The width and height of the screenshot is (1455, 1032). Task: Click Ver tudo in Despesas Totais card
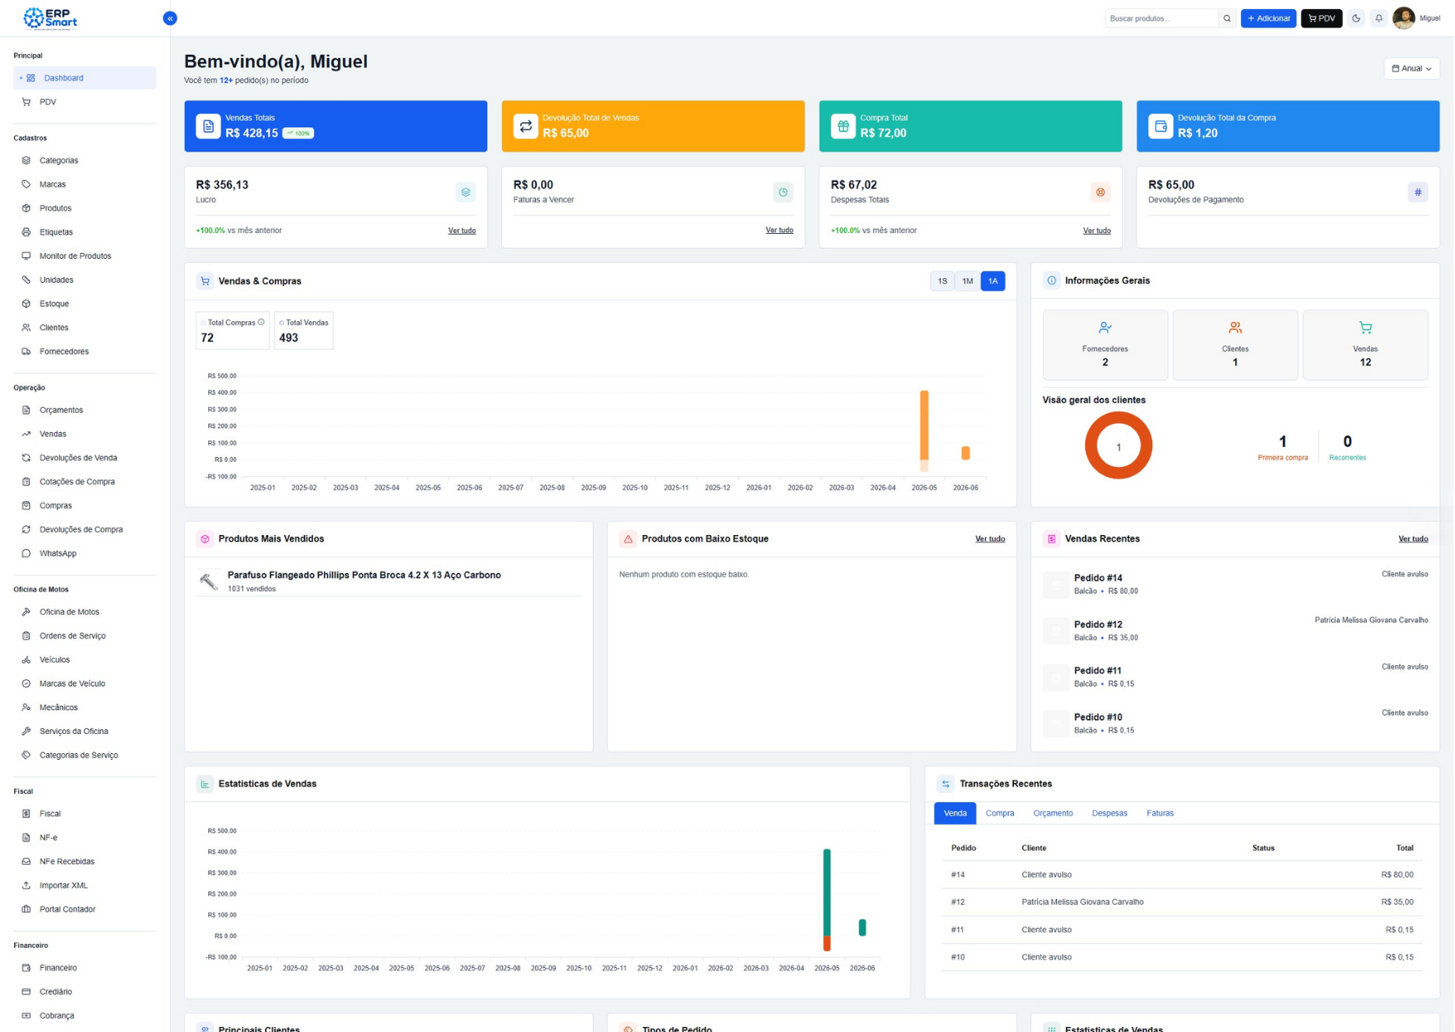tap(1096, 231)
